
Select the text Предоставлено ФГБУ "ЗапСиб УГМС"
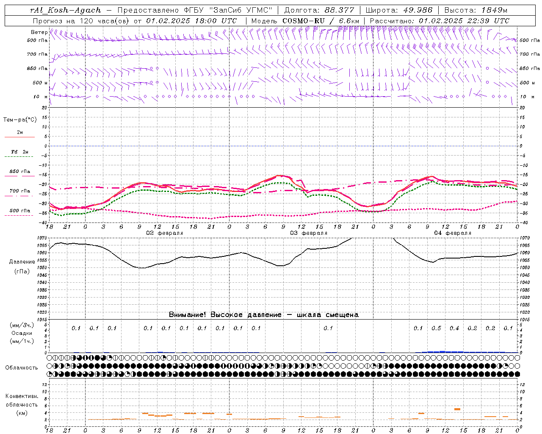[x=194, y=10]
